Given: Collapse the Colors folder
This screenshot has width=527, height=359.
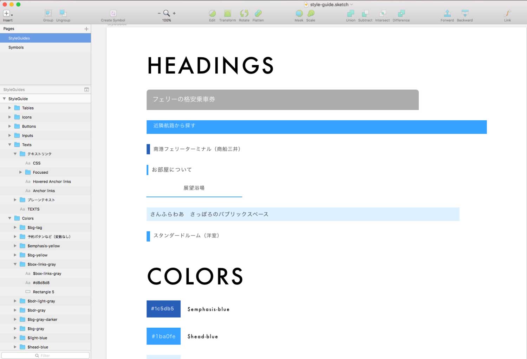Looking at the screenshot, I should pyautogui.click(x=10, y=218).
